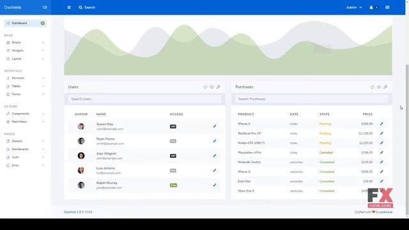Click the cloud icon in Users block

pos(212,87)
